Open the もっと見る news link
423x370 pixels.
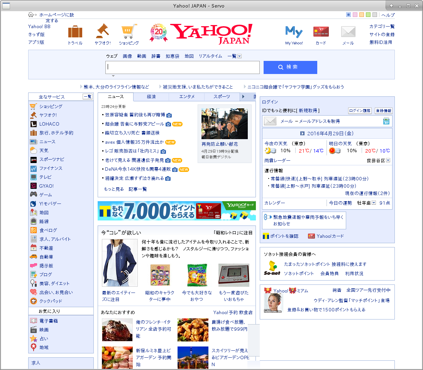click(x=114, y=189)
